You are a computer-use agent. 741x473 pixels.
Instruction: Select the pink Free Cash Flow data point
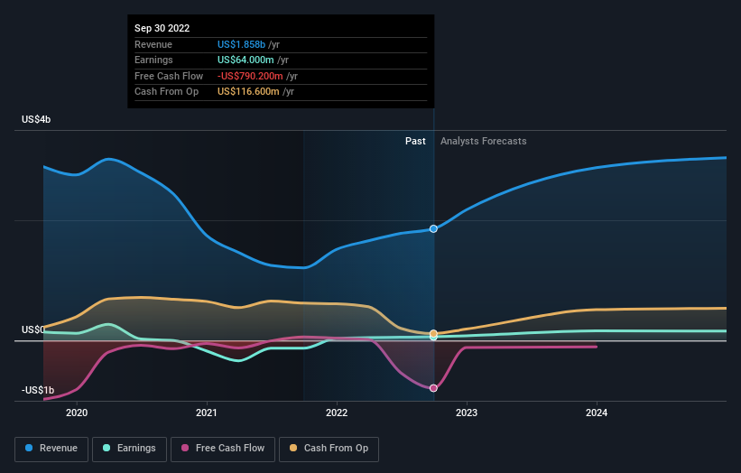pos(433,388)
